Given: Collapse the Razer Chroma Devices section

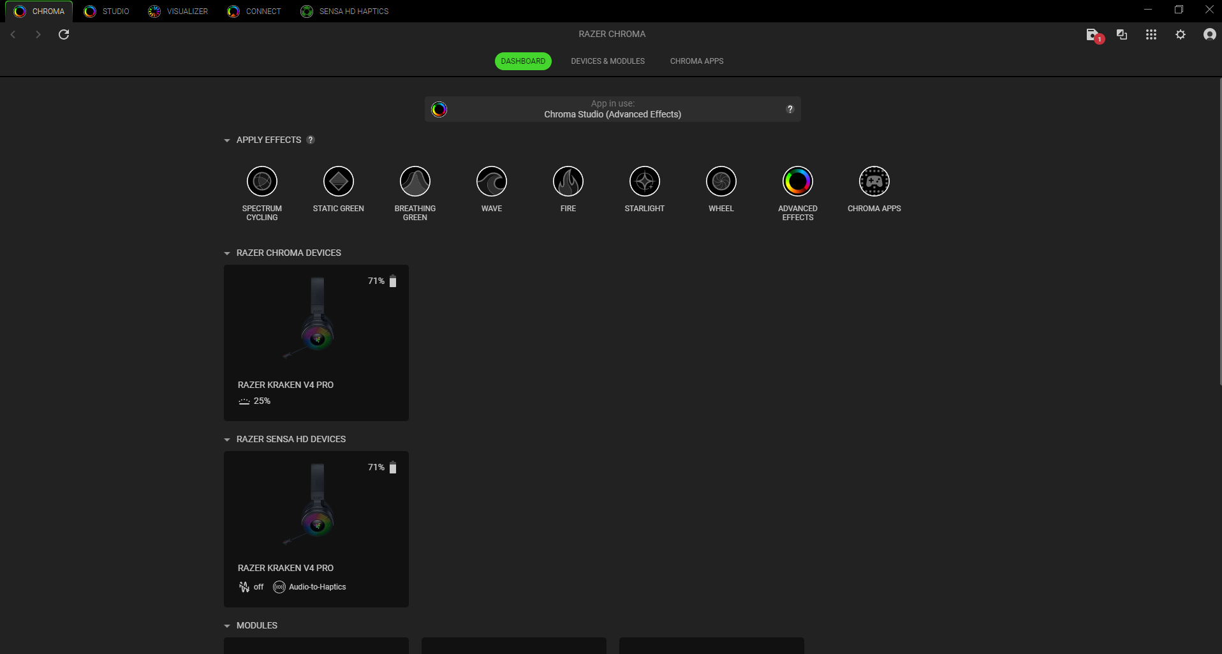Looking at the screenshot, I should [227, 253].
